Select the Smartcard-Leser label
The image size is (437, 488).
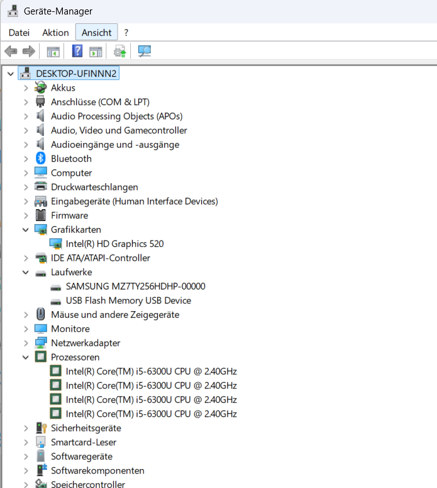(84, 442)
